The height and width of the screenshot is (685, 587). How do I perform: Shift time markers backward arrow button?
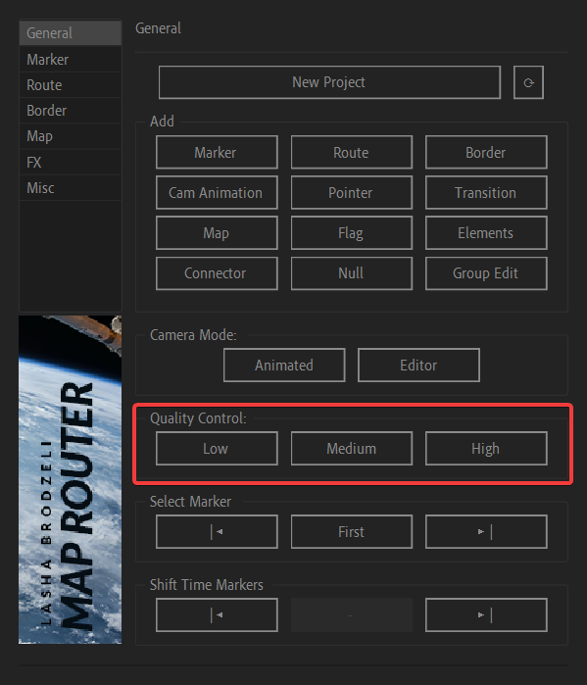pyautogui.click(x=217, y=615)
